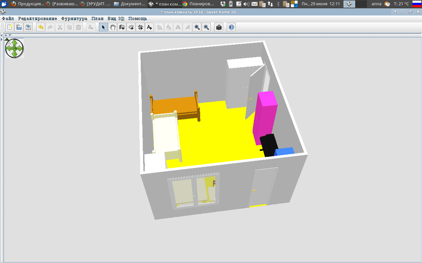Expand the Редактирование menu

(x=37, y=19)
